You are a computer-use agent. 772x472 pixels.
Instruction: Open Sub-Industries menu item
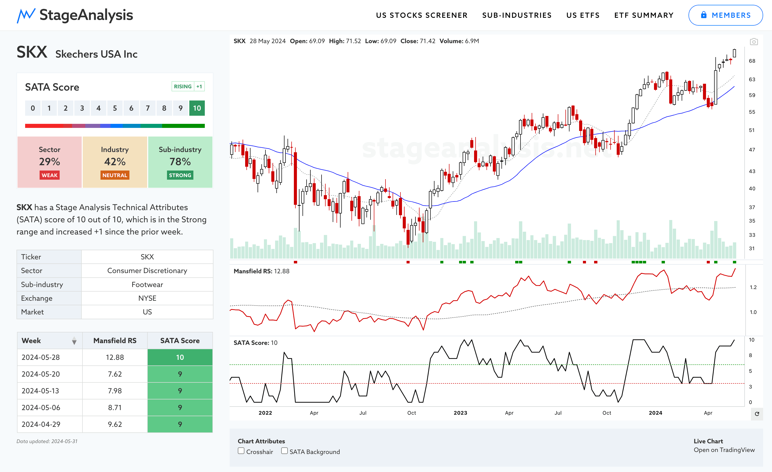click(517, 15)
